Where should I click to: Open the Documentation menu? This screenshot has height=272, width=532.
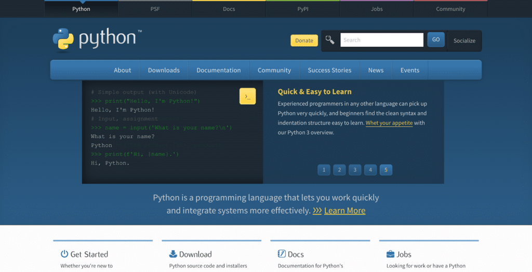(x=219, y=70)
